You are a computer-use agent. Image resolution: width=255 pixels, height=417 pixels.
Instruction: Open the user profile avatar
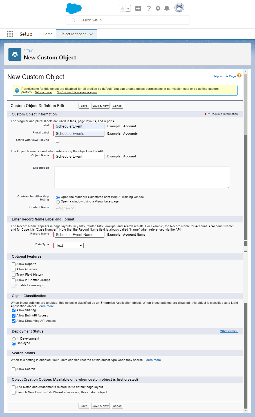tap(179, 8)
